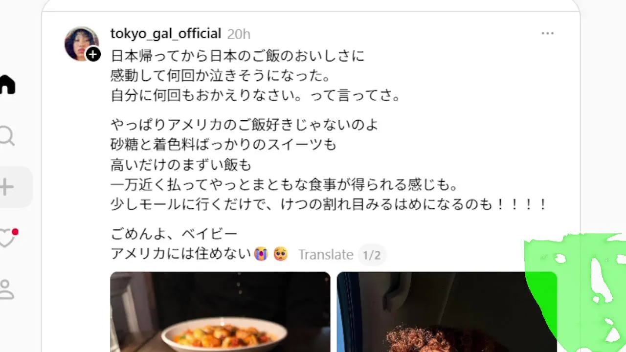This screenshot has height=352, width=626.
Task: Open the food bowl photo
Action: (x=220, y=312)
